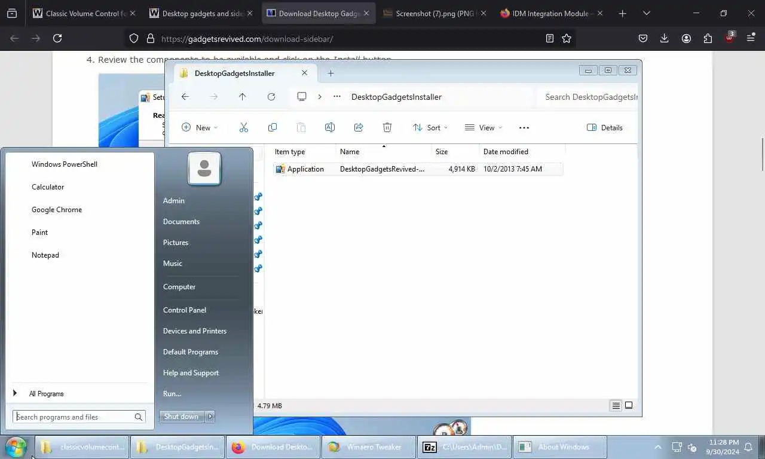This screenshot has height=459, width=765.
Task: Click the Copy icon in Explorer toolbar
Action: point(273,127)
